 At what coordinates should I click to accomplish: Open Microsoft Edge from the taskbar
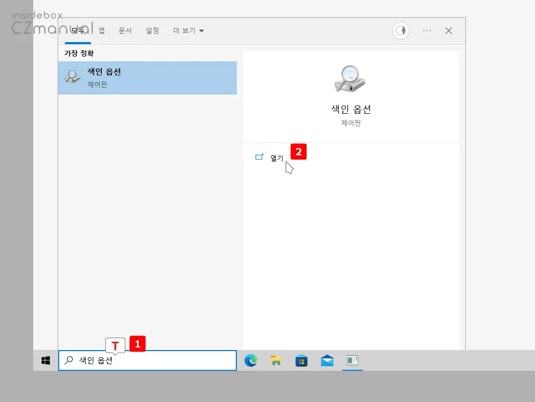tap(251, 360)
